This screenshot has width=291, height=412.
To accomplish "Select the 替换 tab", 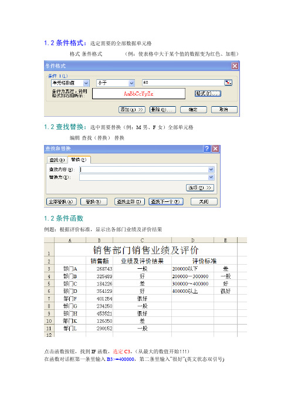I will tap(79, 160).
